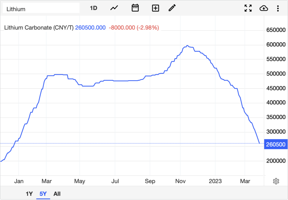Viewport: 288px width, 200px height.
Task: Open the chart type line icon
Action: (x=114, y=8)
